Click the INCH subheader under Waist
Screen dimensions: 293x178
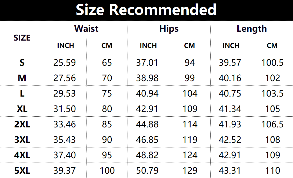pos(65,45)
